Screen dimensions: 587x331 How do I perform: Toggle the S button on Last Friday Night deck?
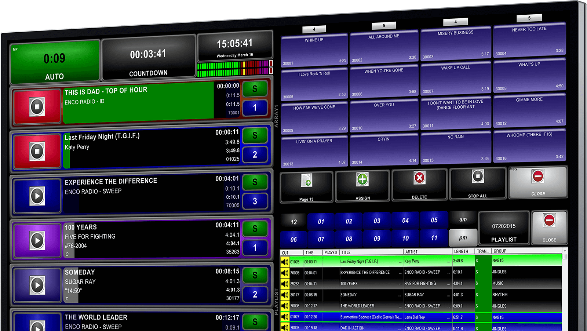[255, 135]
